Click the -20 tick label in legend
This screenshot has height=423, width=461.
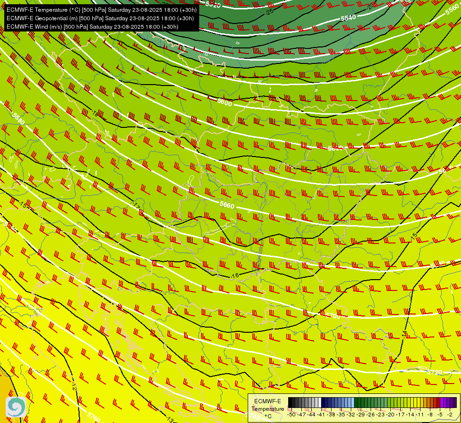[390, 415]
